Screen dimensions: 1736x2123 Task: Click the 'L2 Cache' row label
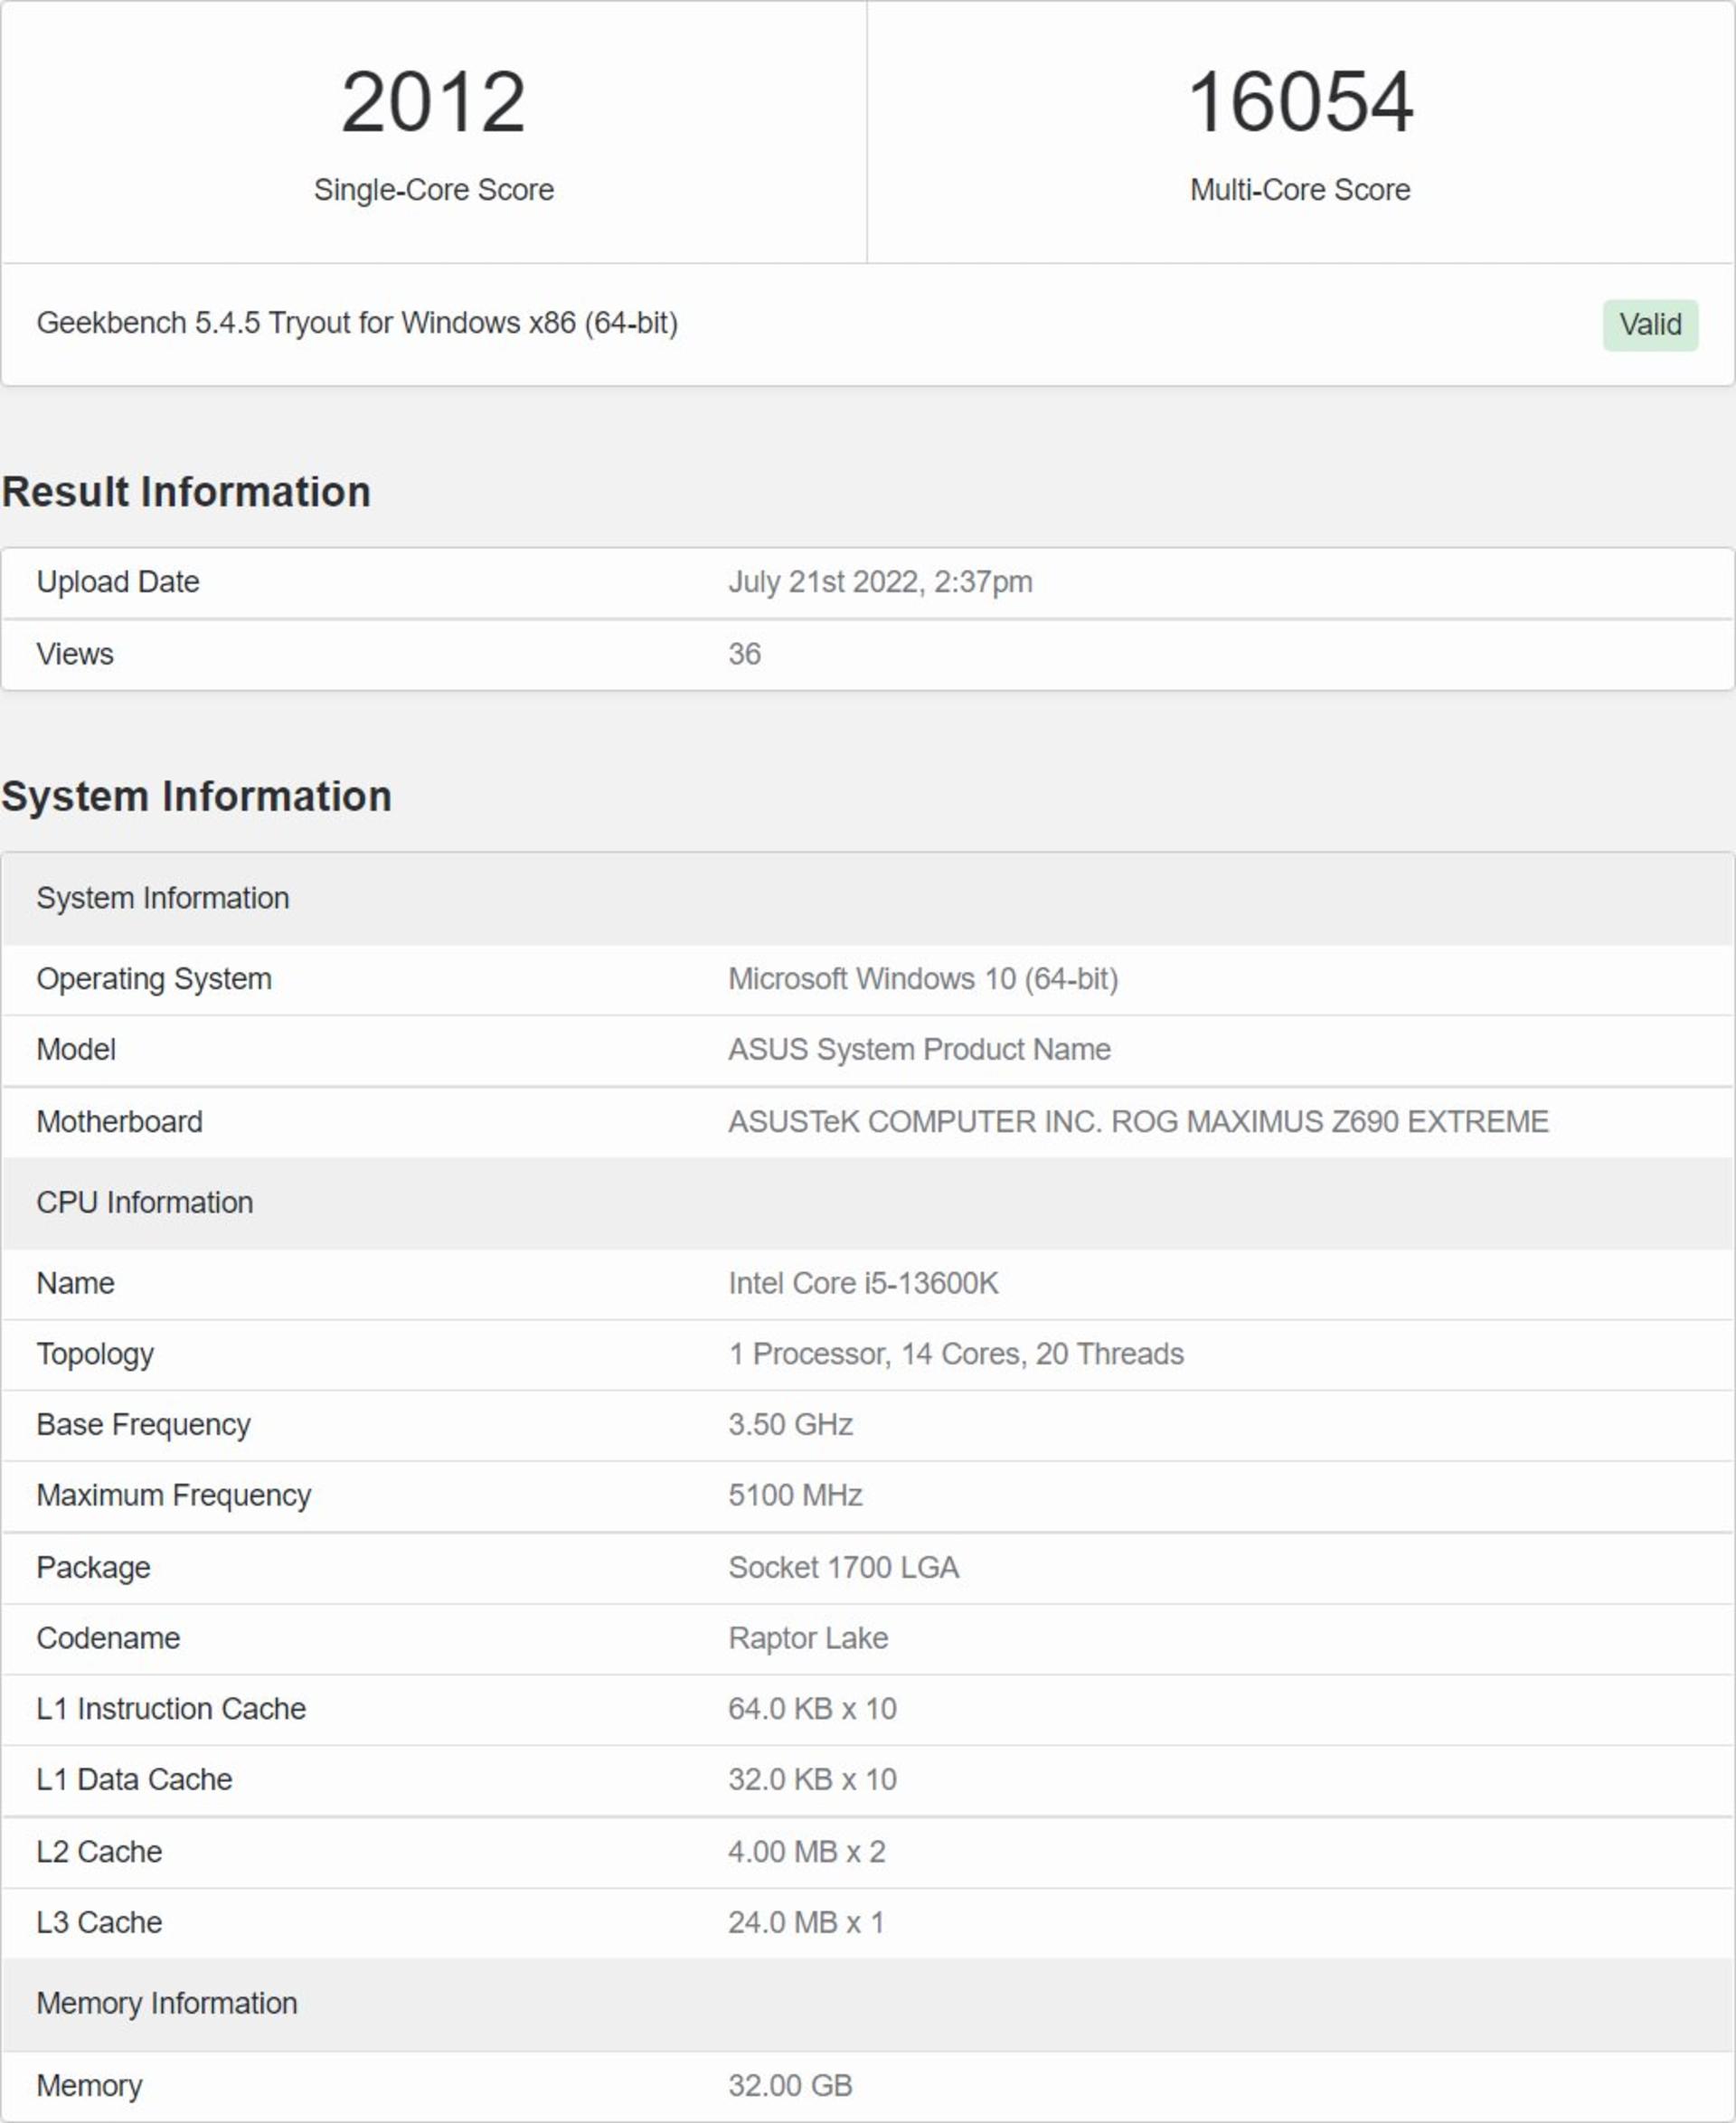click(99, 1852)
